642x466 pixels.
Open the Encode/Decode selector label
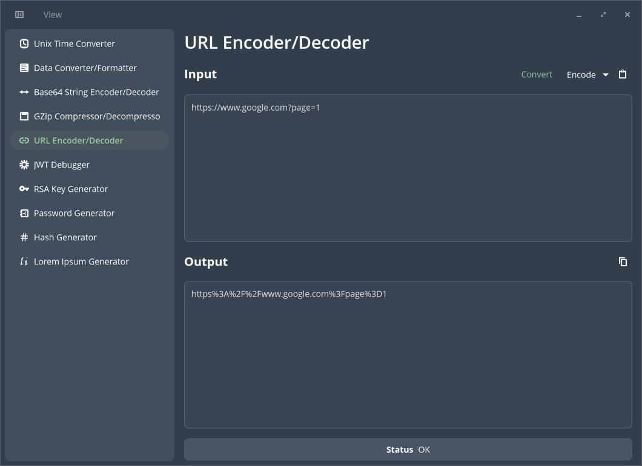click(581, 75)
